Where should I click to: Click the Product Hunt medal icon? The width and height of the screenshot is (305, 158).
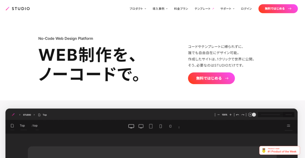[264, 151]
